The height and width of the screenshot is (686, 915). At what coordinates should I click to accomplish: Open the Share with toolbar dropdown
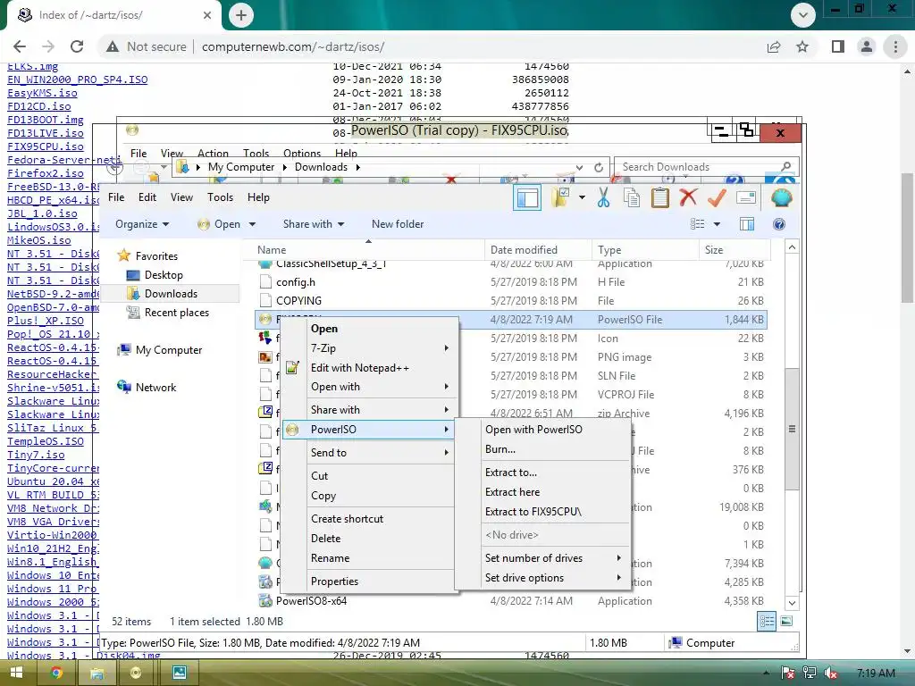point(314,224)
